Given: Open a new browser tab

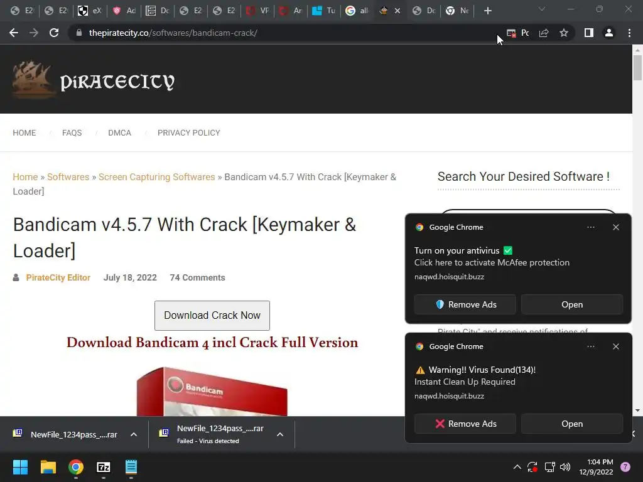Looking at the screenshot, I should pos(487,11).
